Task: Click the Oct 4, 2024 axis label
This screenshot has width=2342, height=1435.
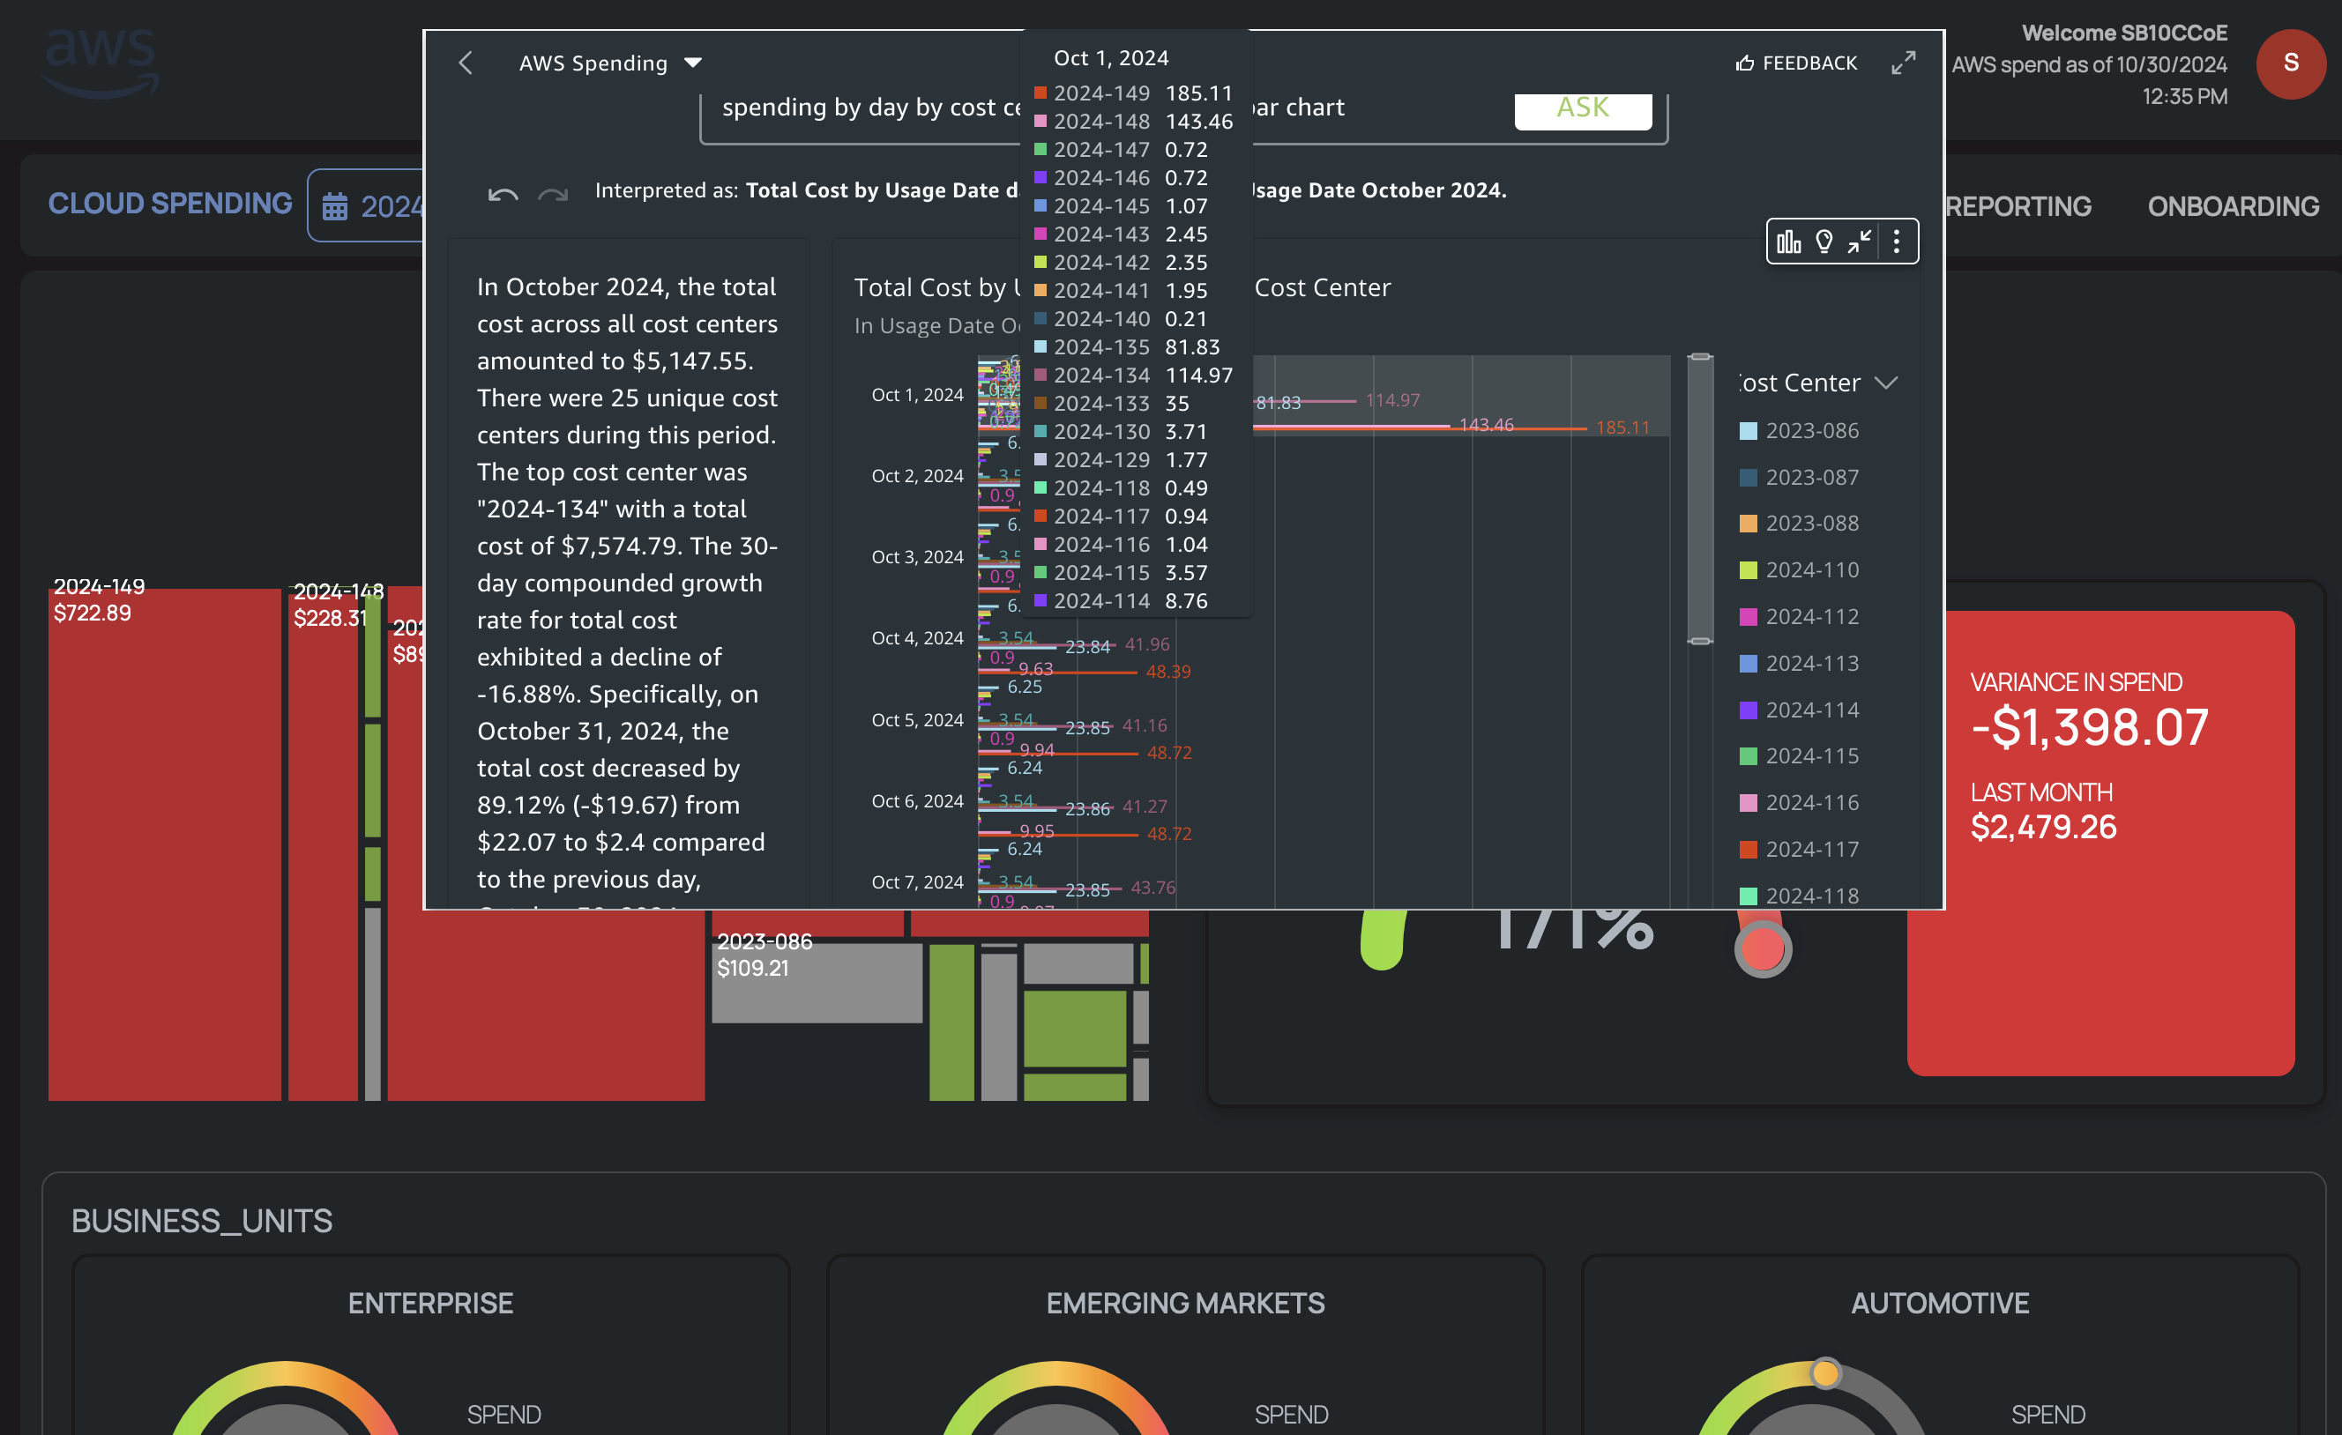Action: tap(917, 639)
